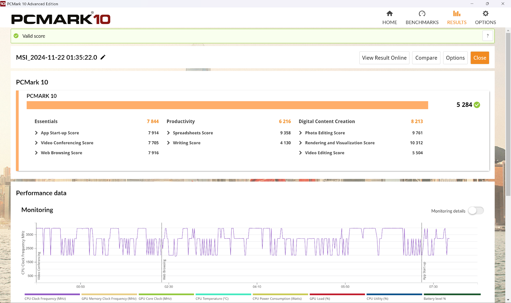This screenshot has width=511, height=303.
Task: Toggle Monitoring details switch on
Action: [x=476, y=211]
